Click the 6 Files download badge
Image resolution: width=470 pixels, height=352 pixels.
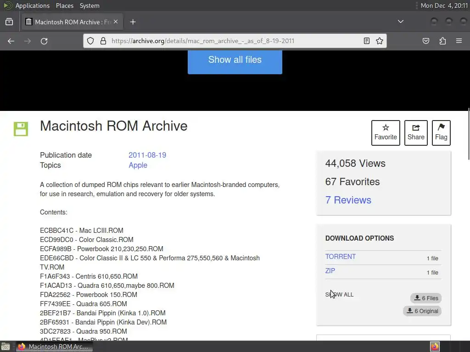(x=426, y=298)
